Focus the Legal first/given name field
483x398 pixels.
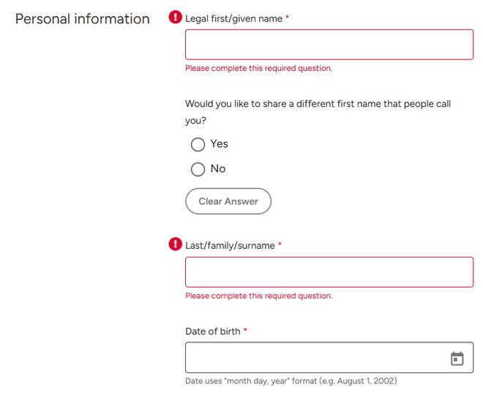[x=329, y=45]
